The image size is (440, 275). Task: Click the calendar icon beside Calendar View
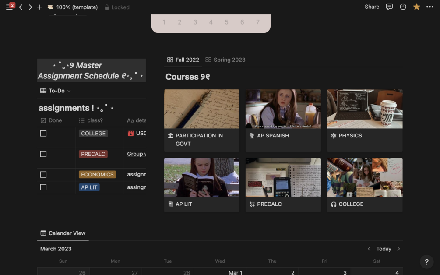[43, 233]
